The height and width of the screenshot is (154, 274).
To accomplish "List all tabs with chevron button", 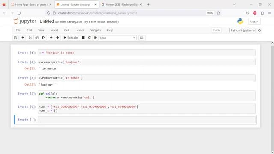I will [234, 5].
